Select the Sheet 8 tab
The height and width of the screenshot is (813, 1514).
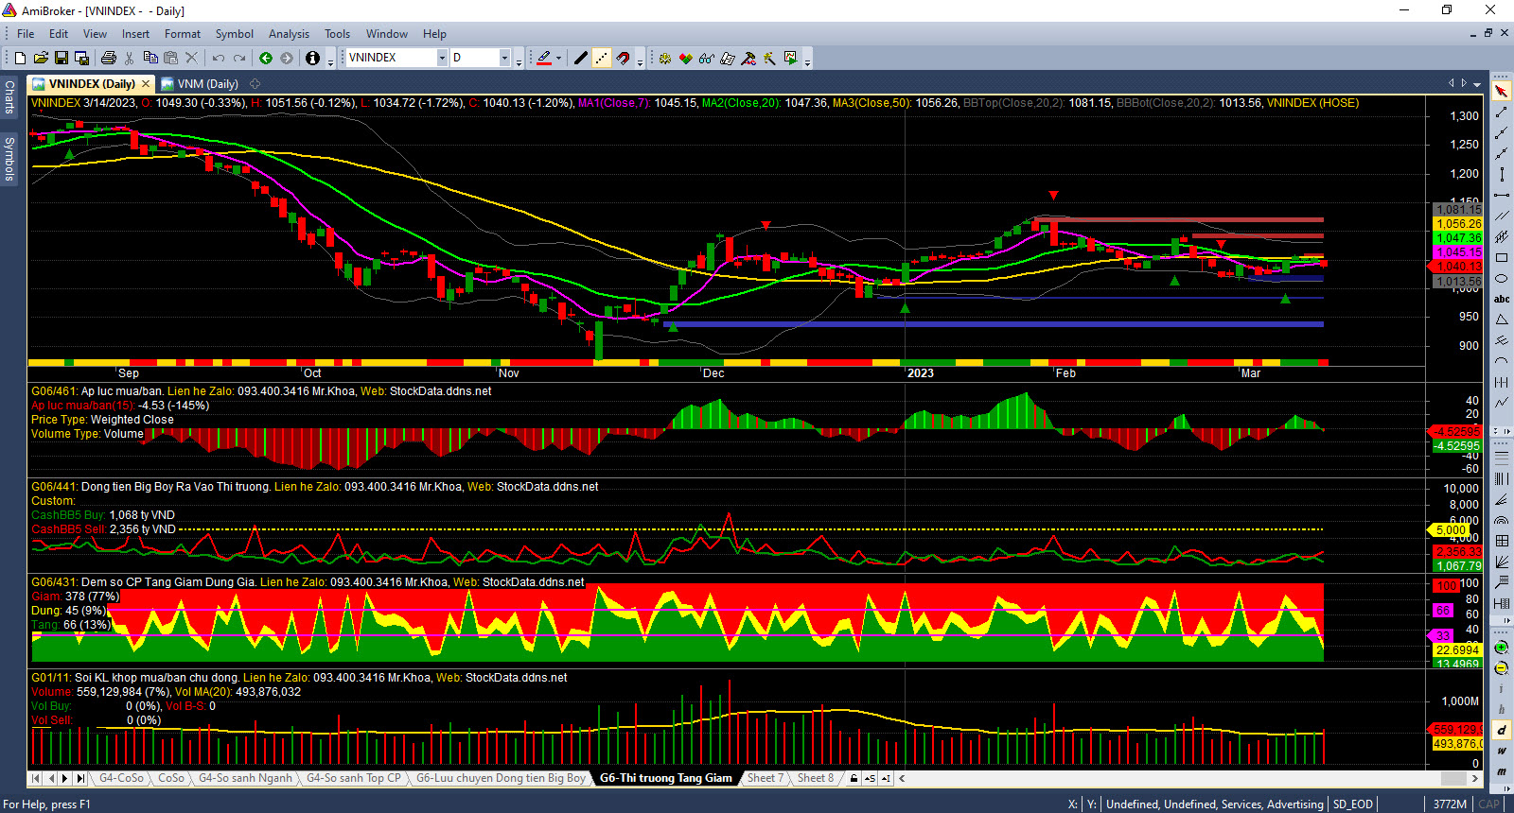pyautogui.click(x=815, y=778)
